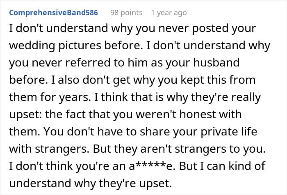287x195 pixels.
Task: Click the '1 year ago' timestamp
Action: (x=168, y=13)
